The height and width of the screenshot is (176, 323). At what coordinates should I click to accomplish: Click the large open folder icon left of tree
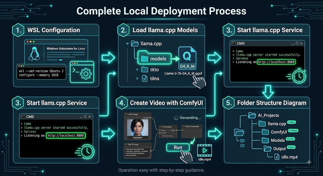(239, 133)
